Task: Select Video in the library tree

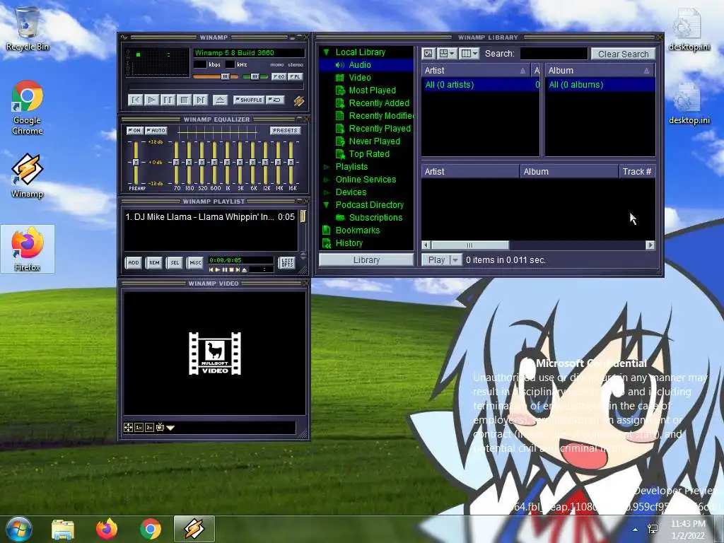Action: (x=360, y=78)
